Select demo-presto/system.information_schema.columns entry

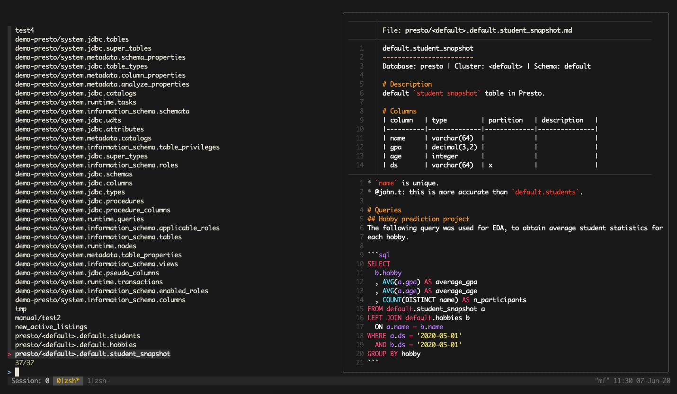100,300
